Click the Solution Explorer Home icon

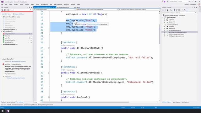[x=167, y=10]
